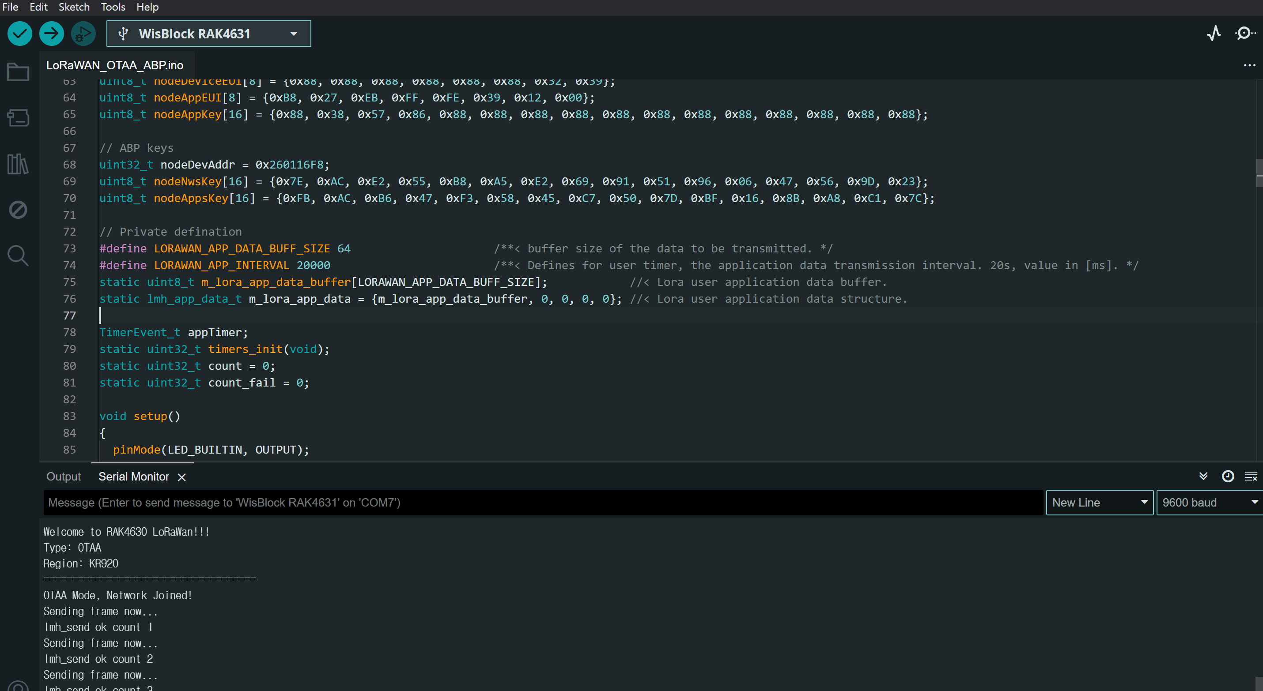
Task: Click the nodeAppKey array declaration
Action: 513,114
